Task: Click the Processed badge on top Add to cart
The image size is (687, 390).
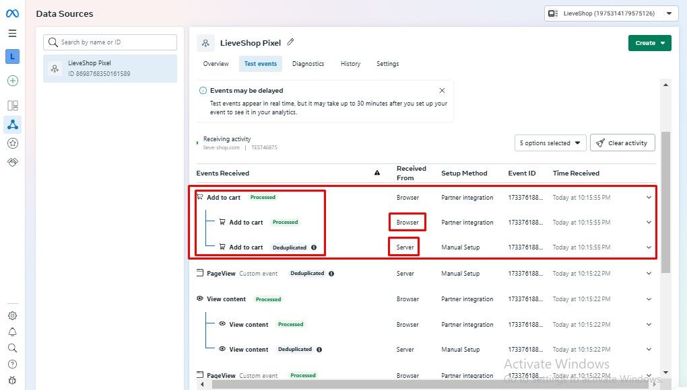Action: tap(263, 197)
